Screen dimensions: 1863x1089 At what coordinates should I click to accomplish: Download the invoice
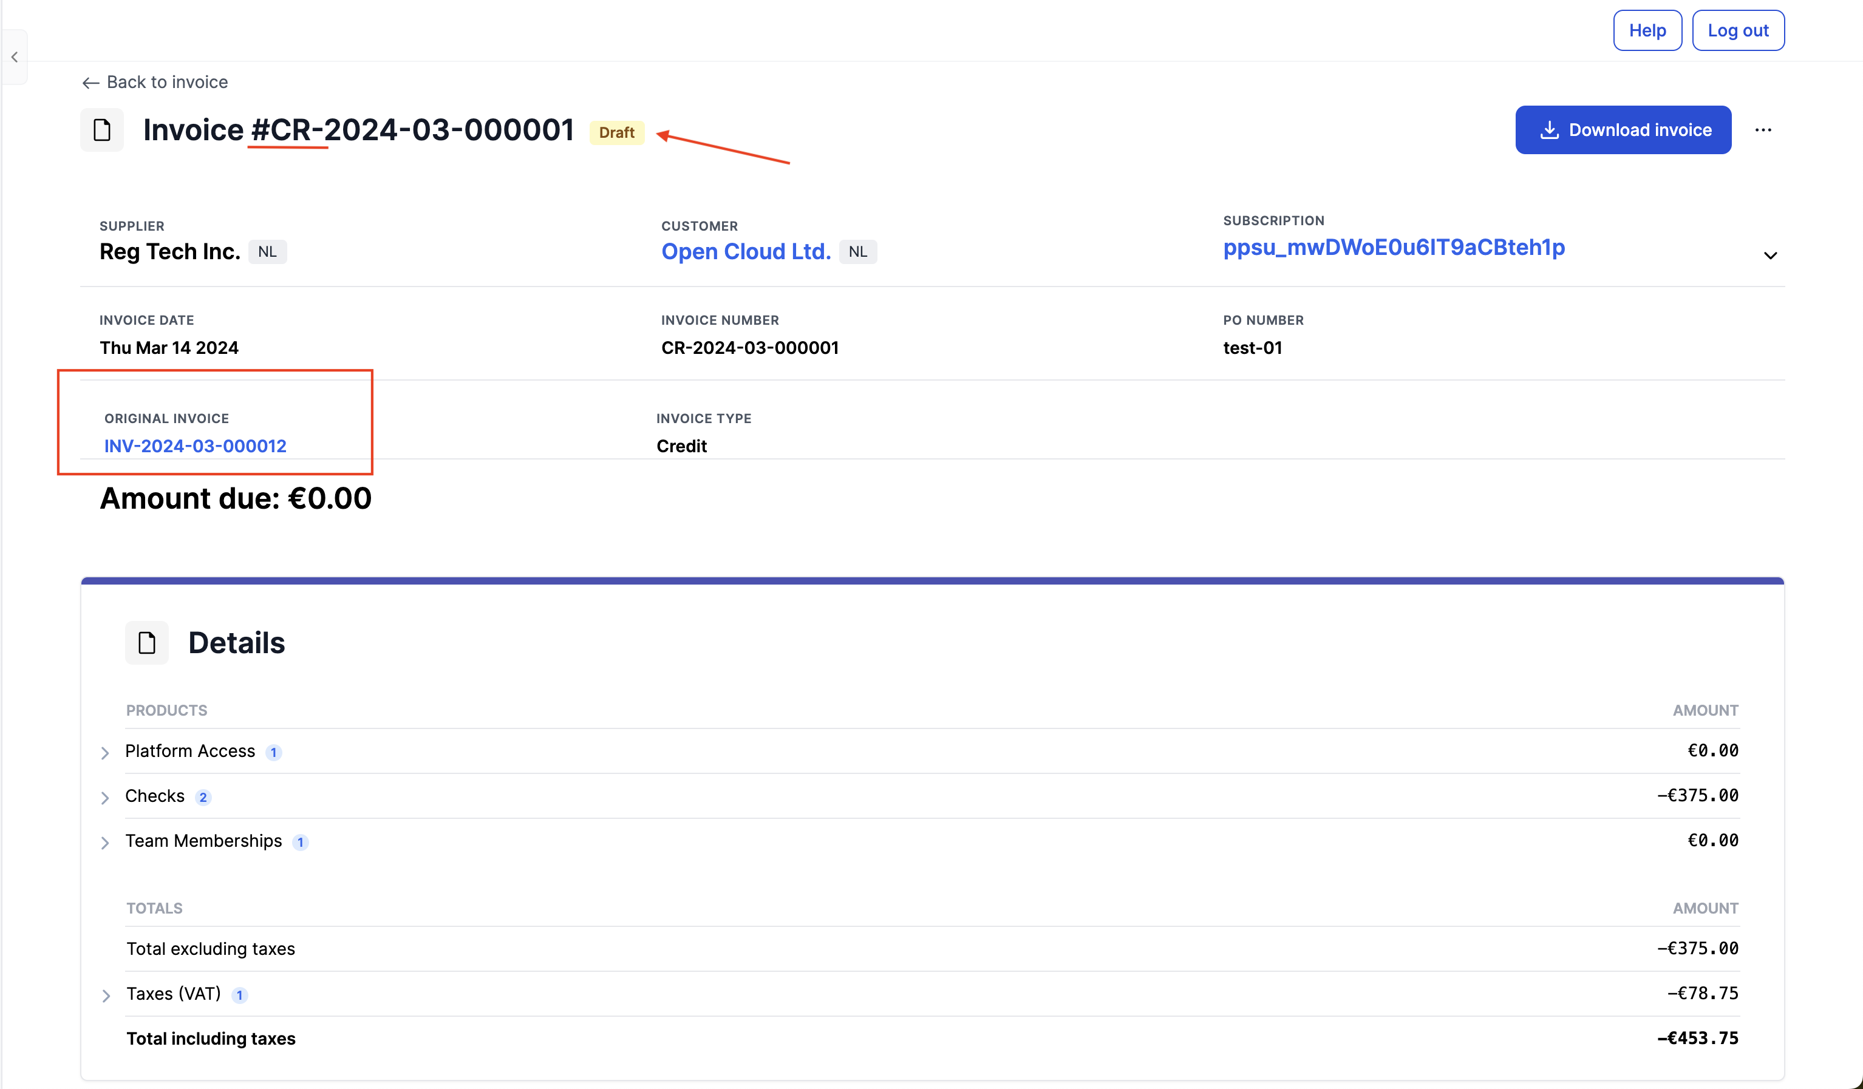pos(1623,130)
